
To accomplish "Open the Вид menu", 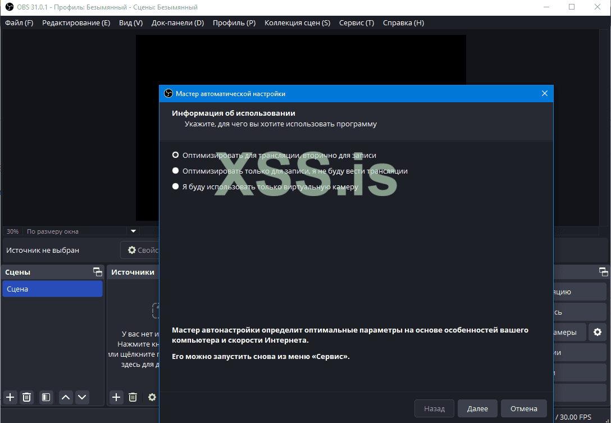I will (130, 22).
